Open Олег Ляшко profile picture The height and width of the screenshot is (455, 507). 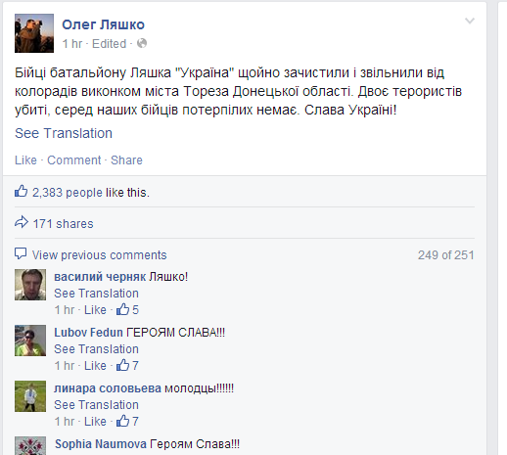[x=34, y=33]
